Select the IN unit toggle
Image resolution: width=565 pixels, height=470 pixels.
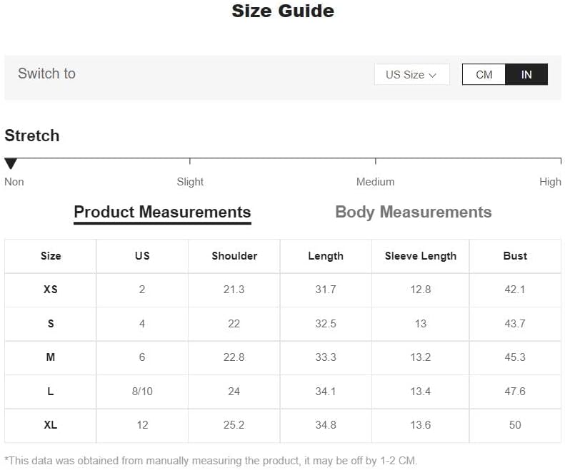[526, 74]
